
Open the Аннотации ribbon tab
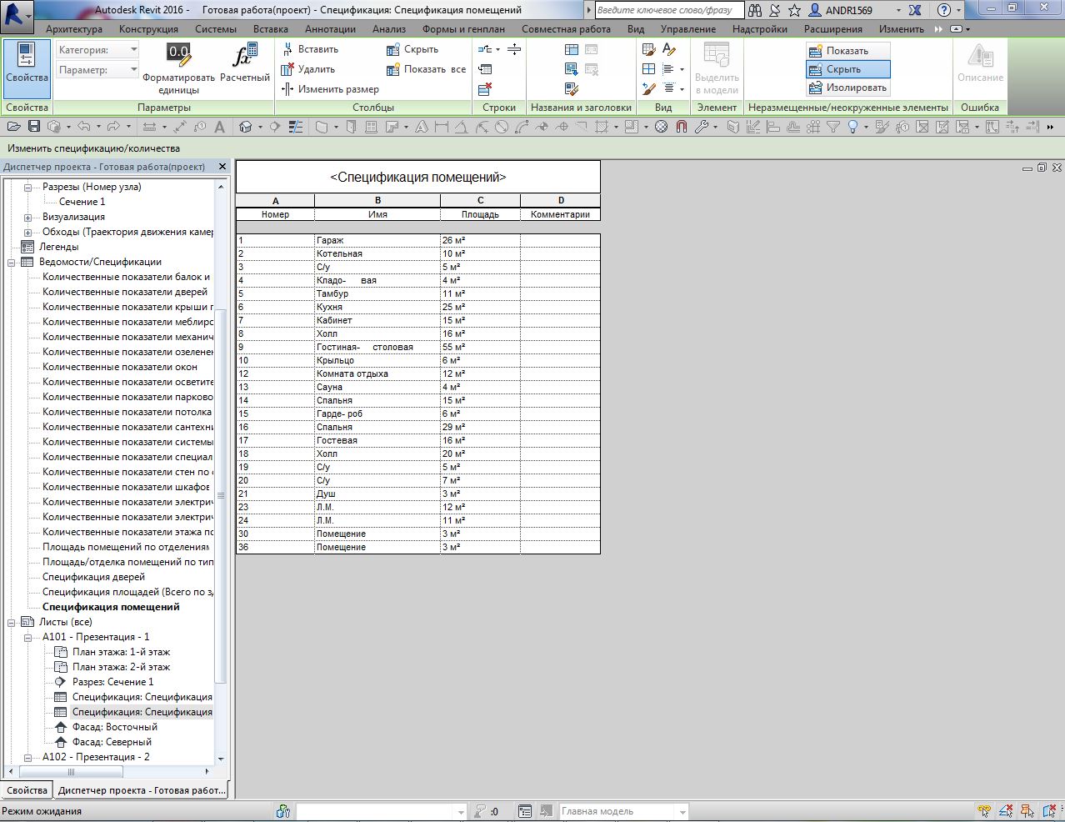point(330,29)
